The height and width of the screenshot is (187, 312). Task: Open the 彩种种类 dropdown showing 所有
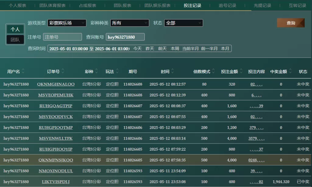129,23
